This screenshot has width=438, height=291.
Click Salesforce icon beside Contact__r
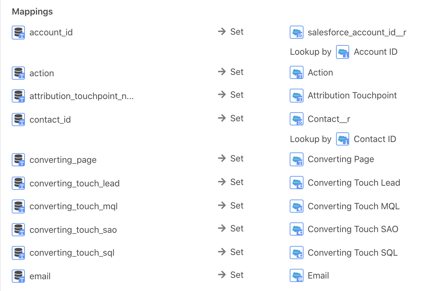point(297,119)
